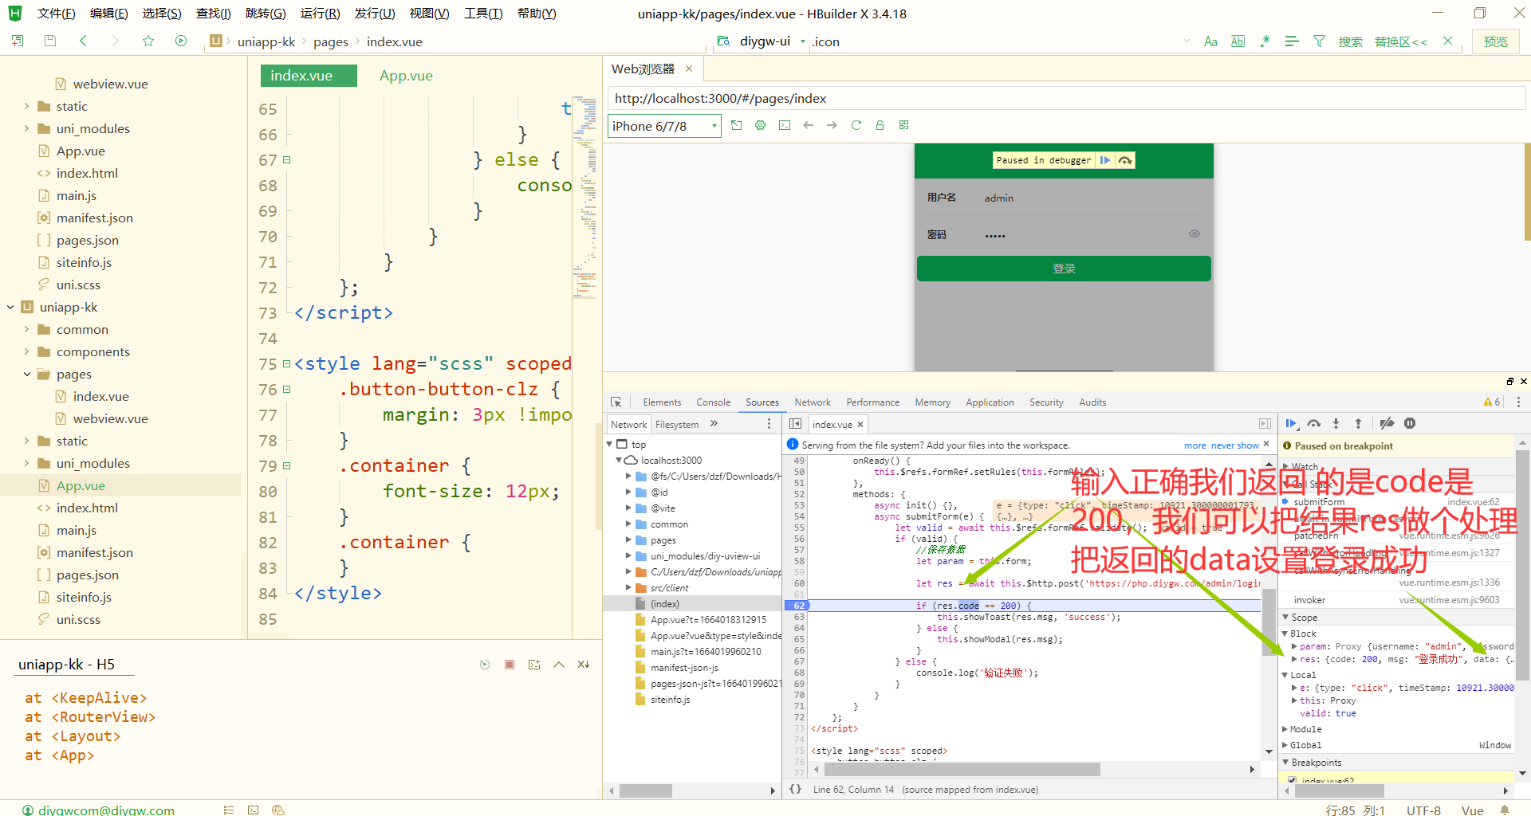This screenshot has height=816, width=1531.
Task: Expand res object in Block scope
Action: (x=1294, y=659)
